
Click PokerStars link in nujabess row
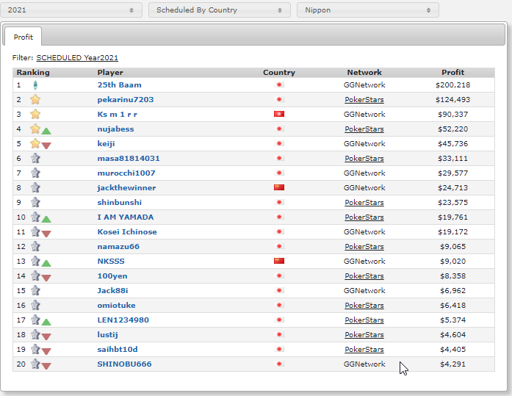364,129
